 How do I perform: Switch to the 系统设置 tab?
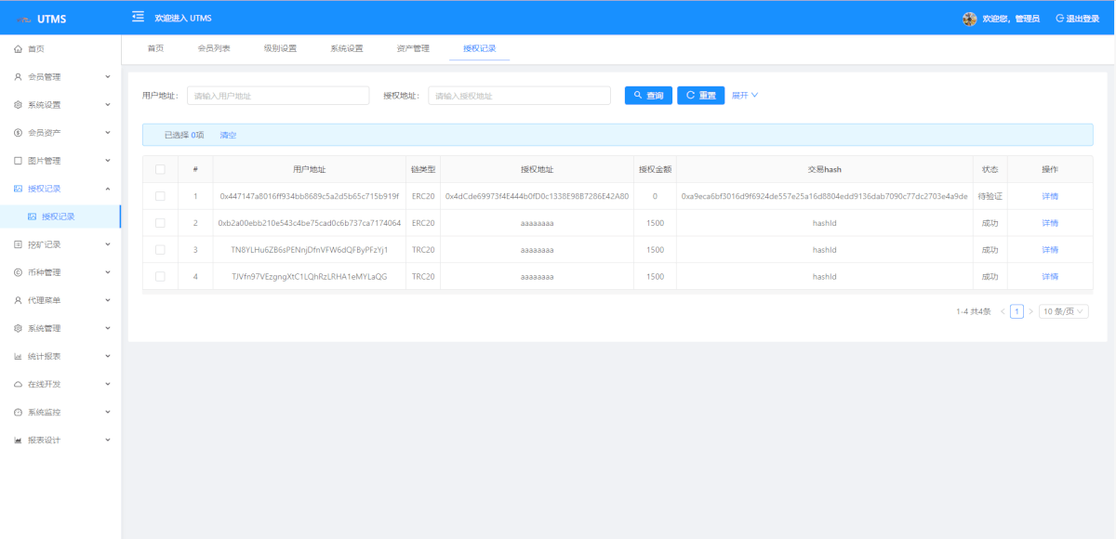[346, 48]
